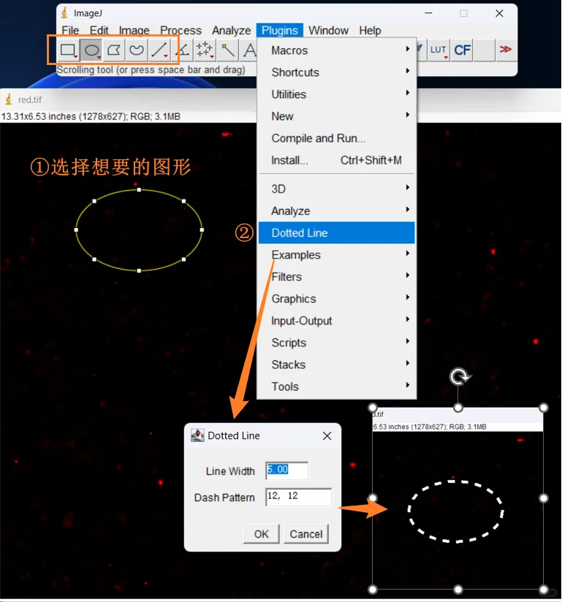This screenshot has height=602, width=562.
Task: Open the Edit menu
Action: click(99, 31)
